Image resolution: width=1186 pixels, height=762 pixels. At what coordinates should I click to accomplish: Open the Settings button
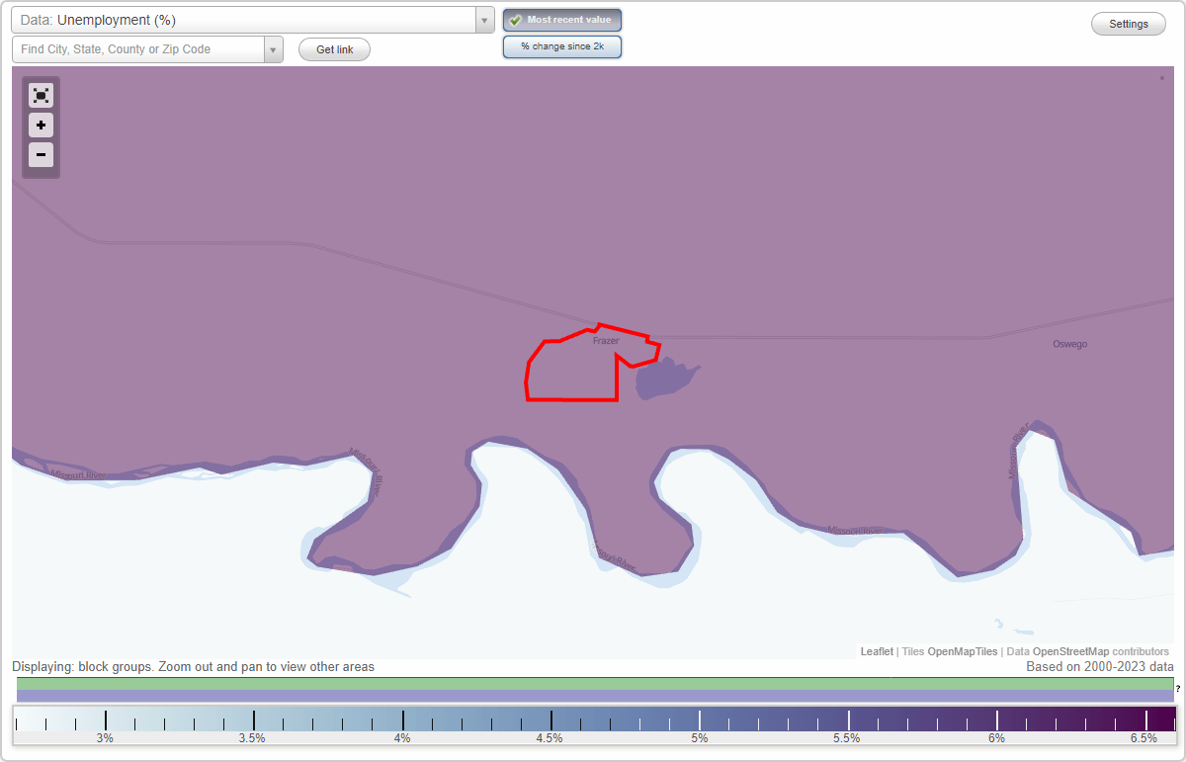(x=1129, y=24)
